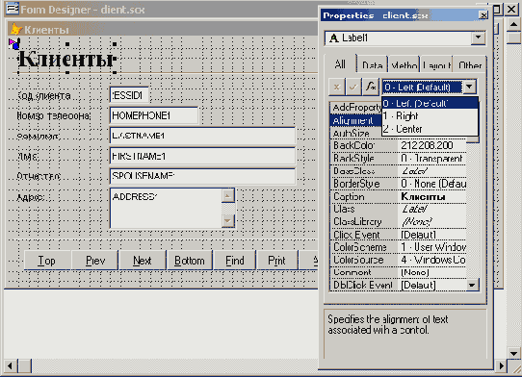Select the 2 - Center alignment option
Image resolution: width=522 pixels, height=377 pixels.
tap(430, 129)
